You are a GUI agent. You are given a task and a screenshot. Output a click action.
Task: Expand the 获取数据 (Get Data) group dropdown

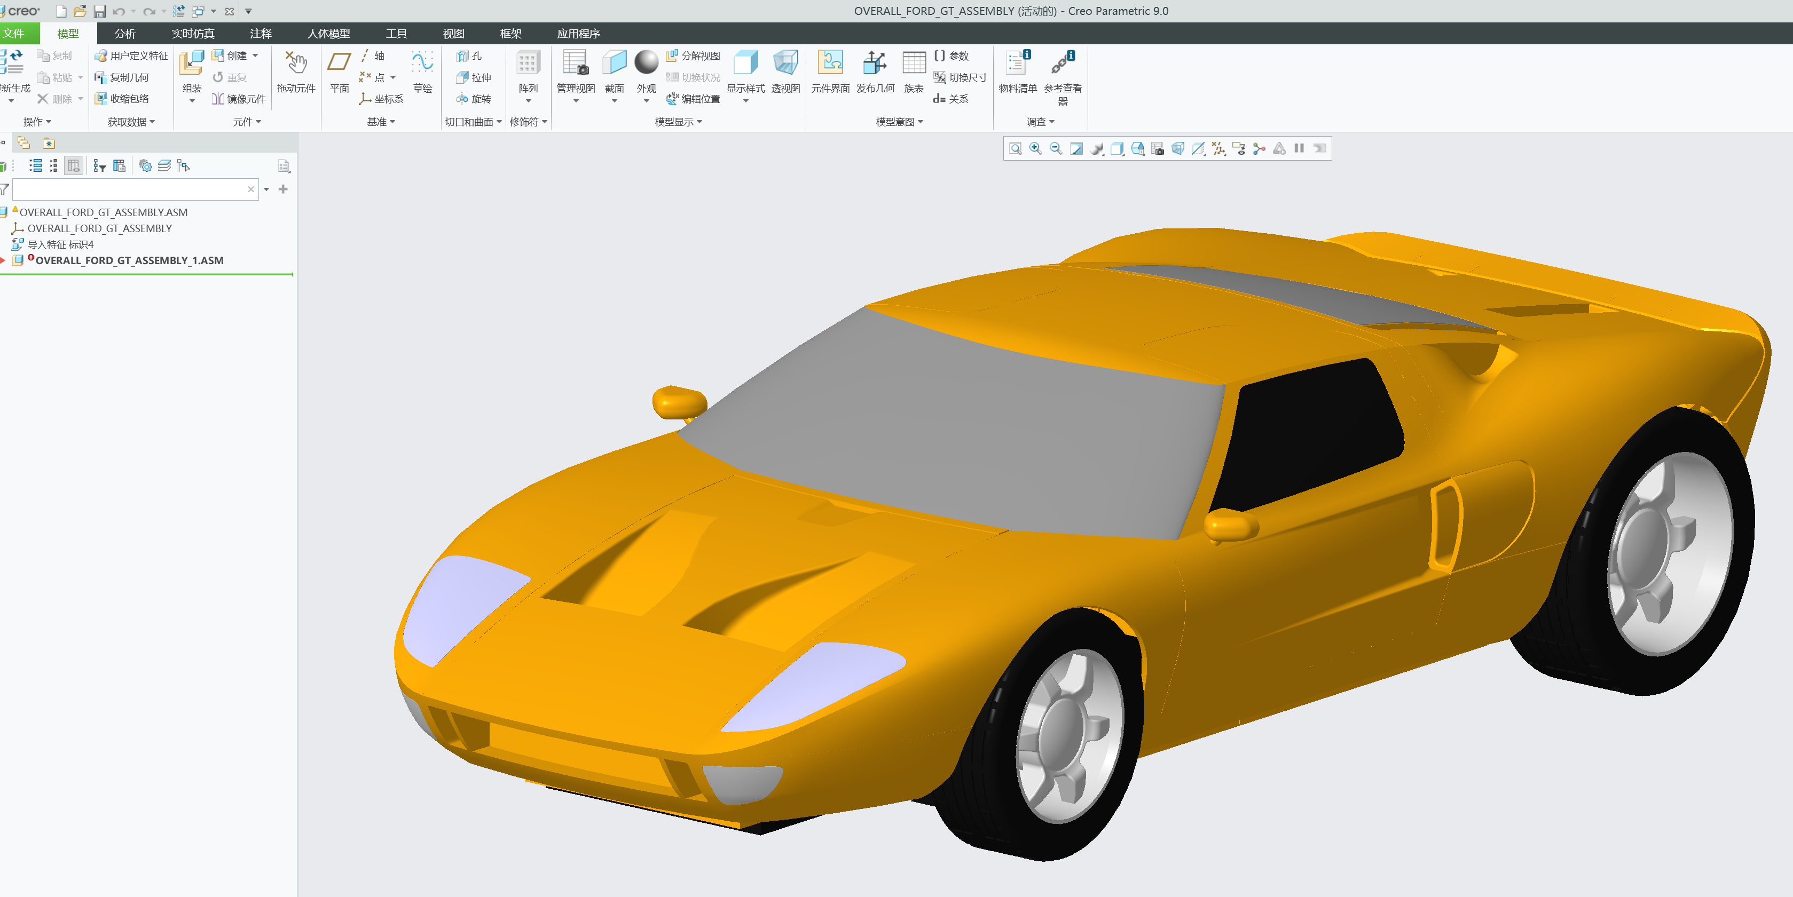(x=131, y=122)
